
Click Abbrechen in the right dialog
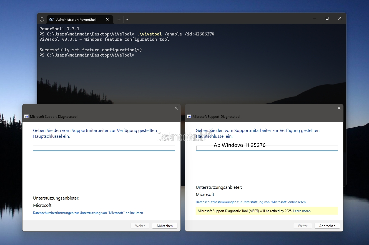point(327,226)
